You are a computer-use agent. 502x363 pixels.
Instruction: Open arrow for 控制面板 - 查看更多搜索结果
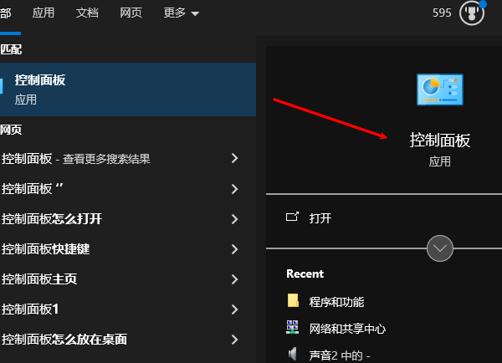[234, 158]
